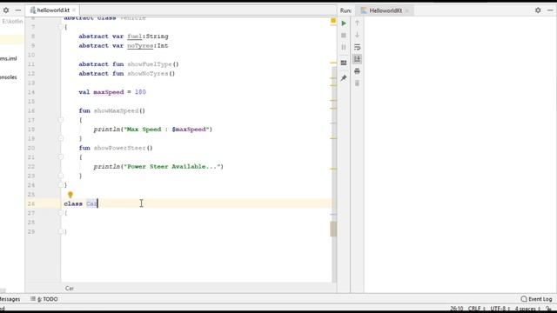
Task: Stop the running process square icon
Action: pyautogui.click(x=344, y=36)
